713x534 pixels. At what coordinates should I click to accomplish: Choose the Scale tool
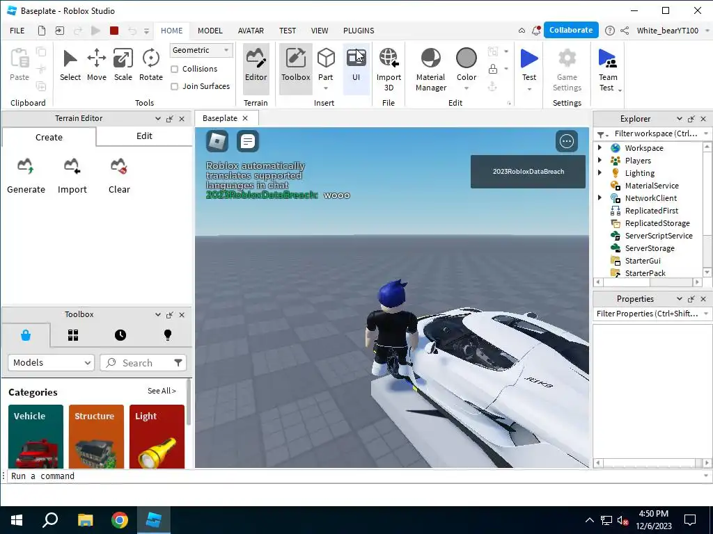click(x=123, y=65)
